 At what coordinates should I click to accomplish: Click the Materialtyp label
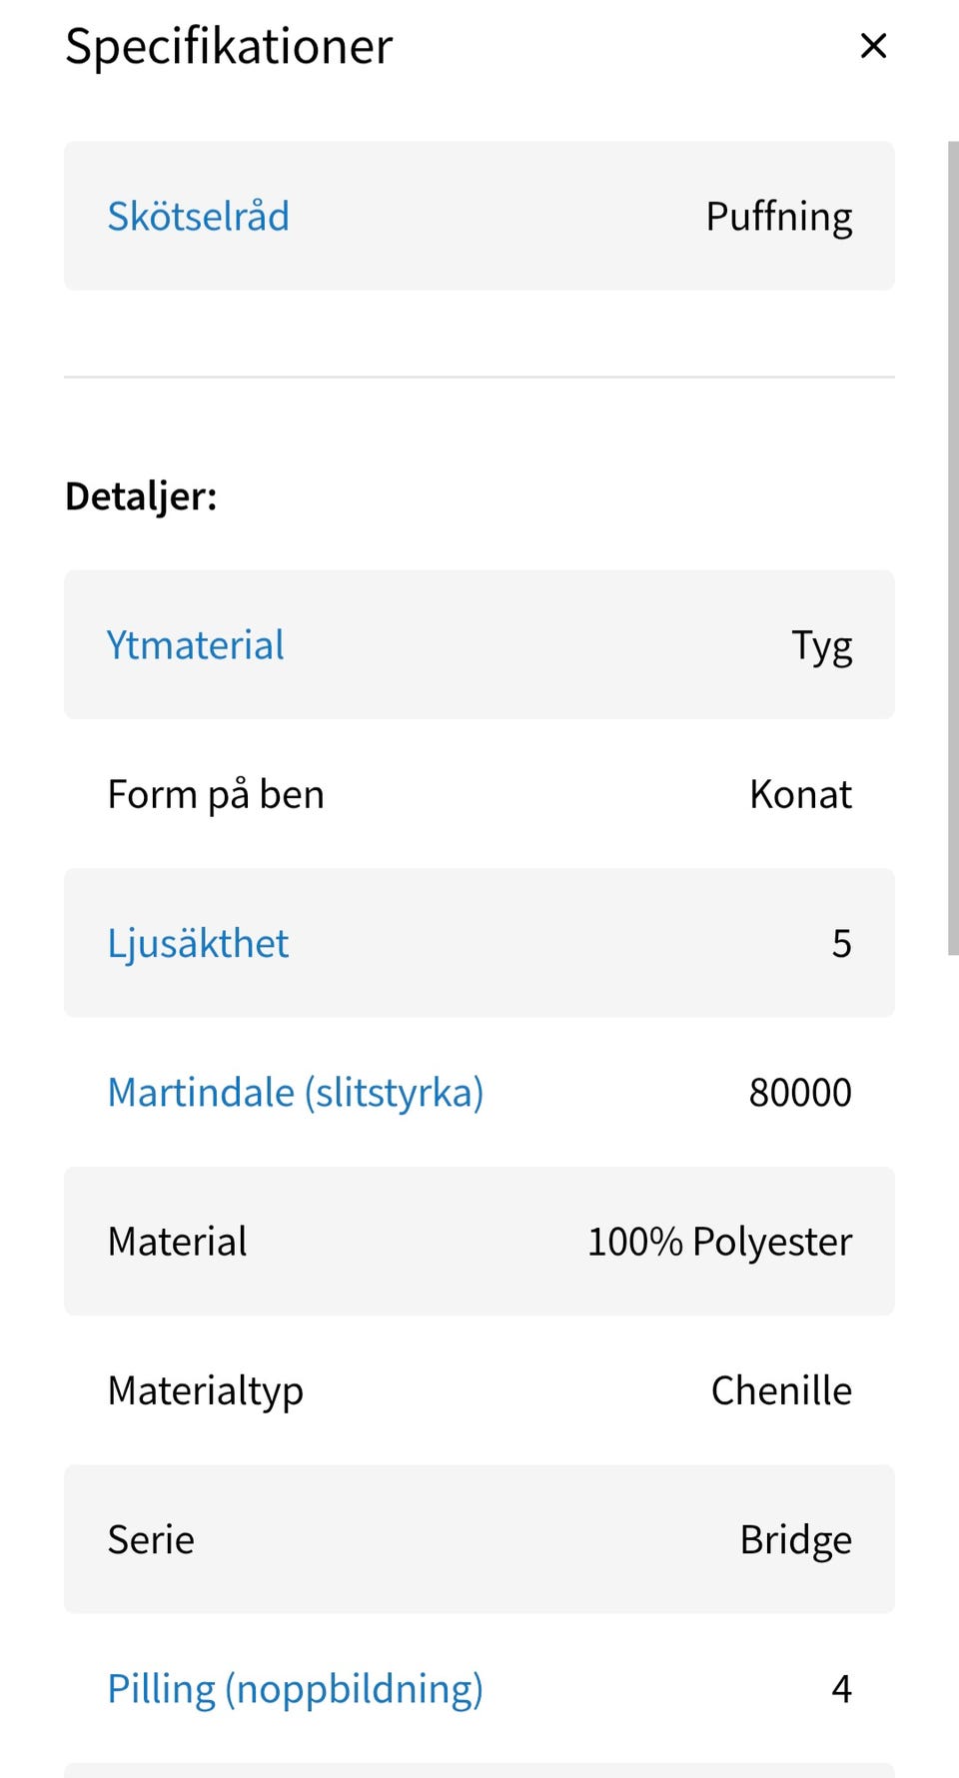click(205, 1390)
